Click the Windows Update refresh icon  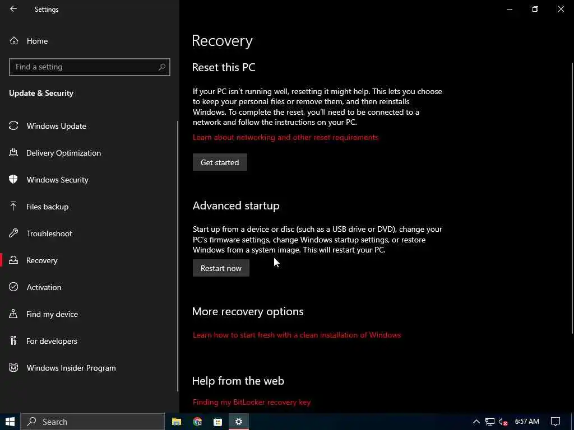pyautogui.click(x=13, y=126)
